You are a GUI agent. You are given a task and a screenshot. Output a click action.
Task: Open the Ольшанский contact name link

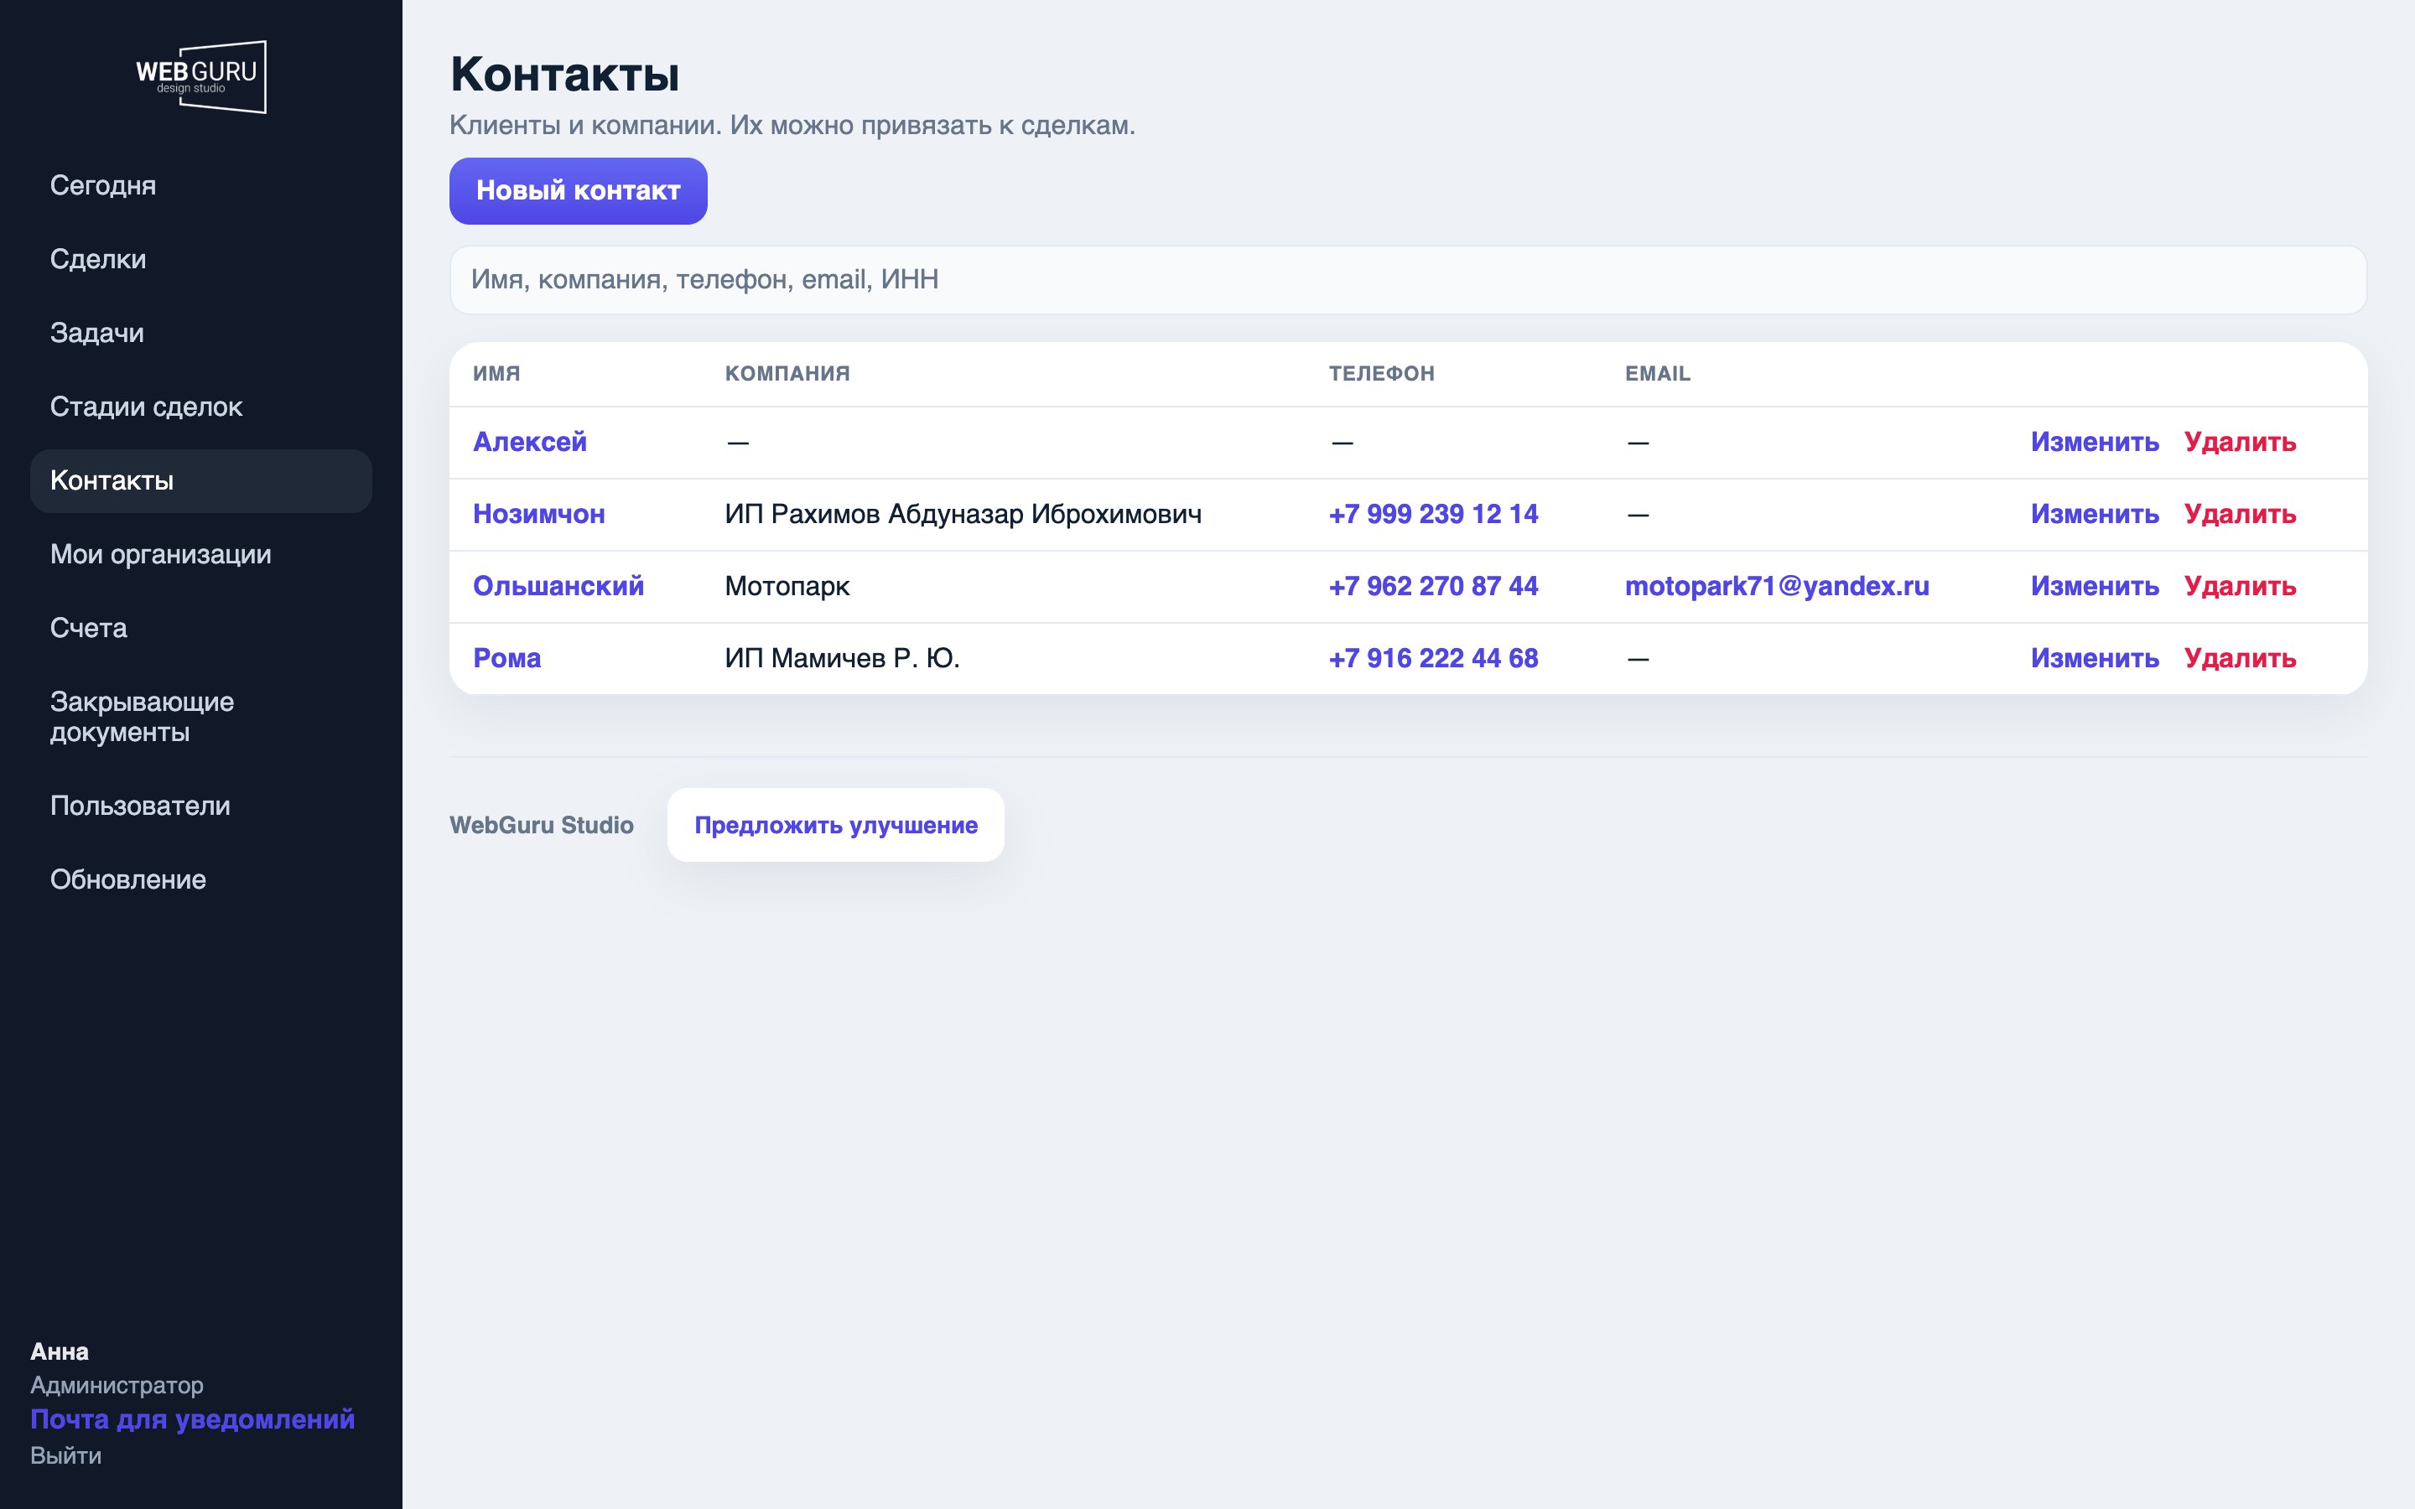(558, 587)
